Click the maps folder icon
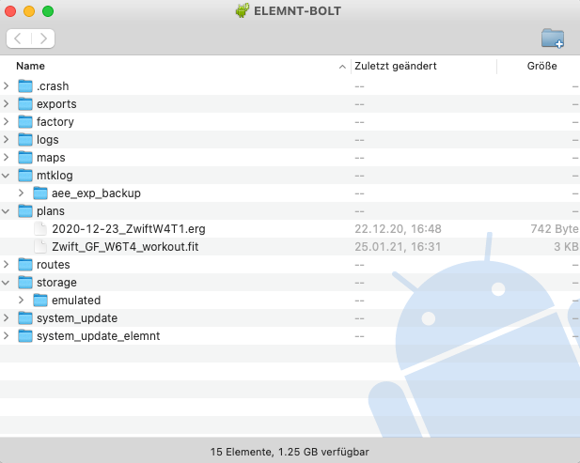580x463 pixels. 25,158
